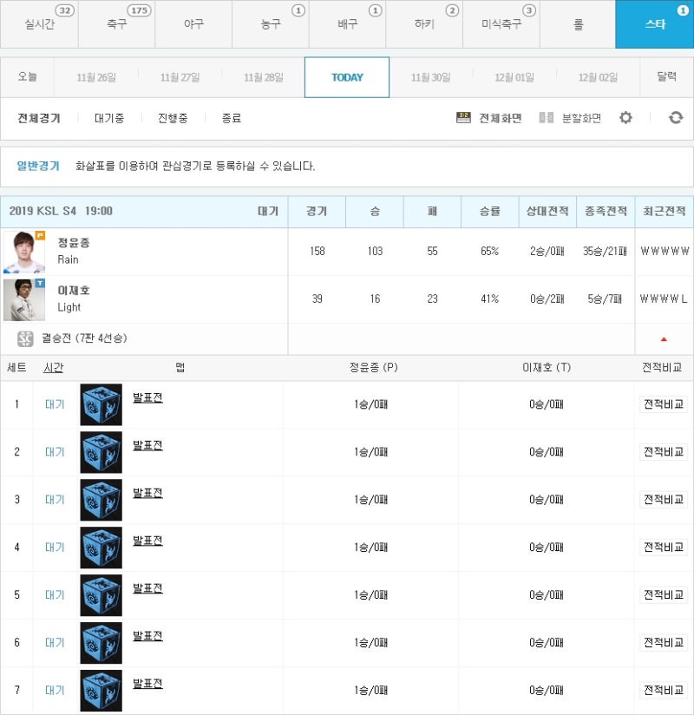Open the 농구 sports tab
Image resolution: width=694 pixels, height=715 pixels.
[271, 24]
